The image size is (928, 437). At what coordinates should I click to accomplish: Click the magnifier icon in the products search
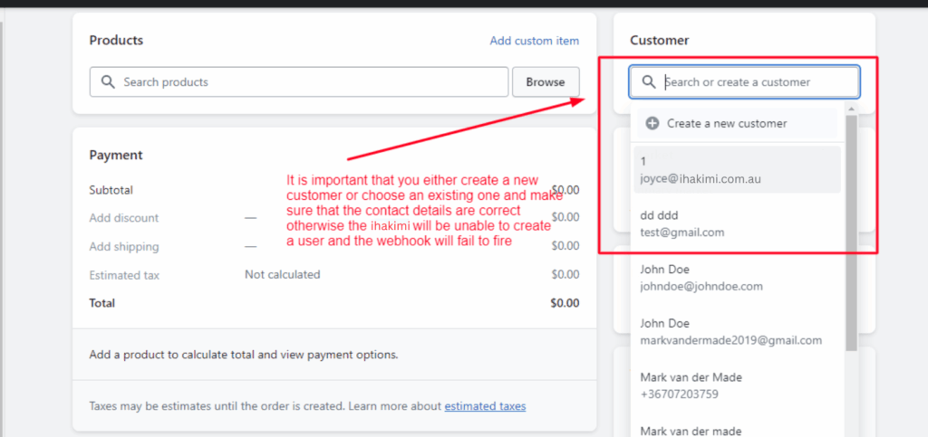tap(107, 82)
